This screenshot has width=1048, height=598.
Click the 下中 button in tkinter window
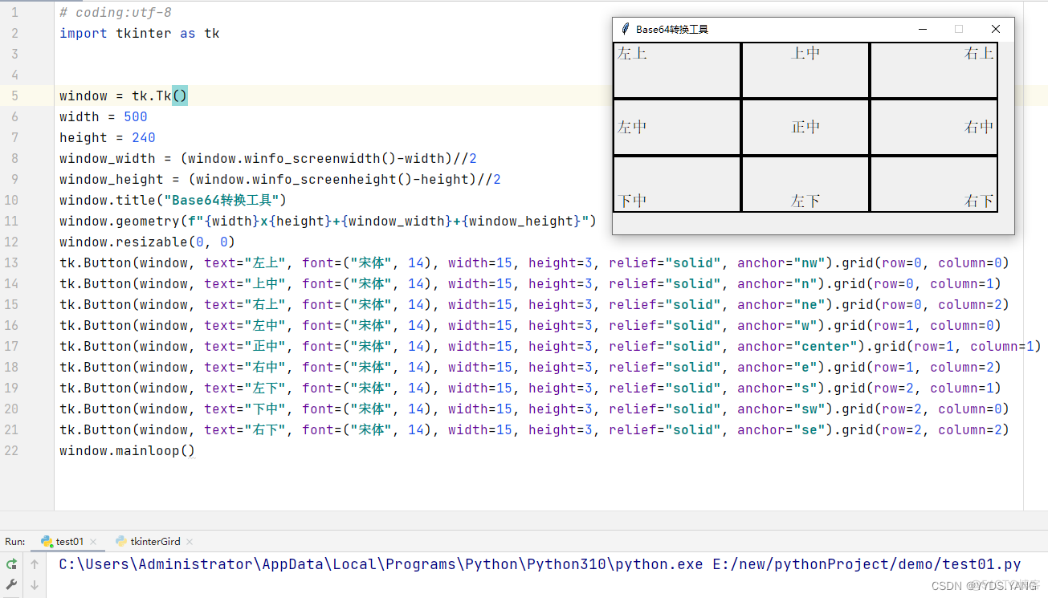[x=677, y=185]
